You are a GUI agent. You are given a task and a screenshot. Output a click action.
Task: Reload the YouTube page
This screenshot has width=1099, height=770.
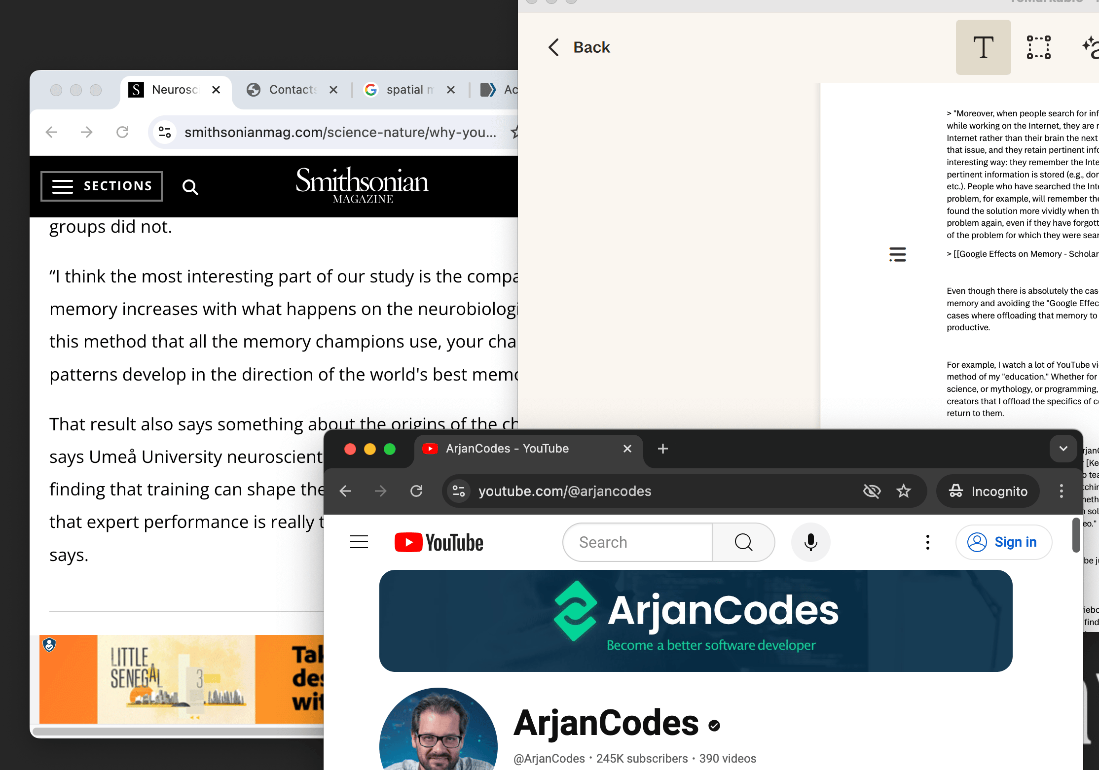click(x=416, y=491)
